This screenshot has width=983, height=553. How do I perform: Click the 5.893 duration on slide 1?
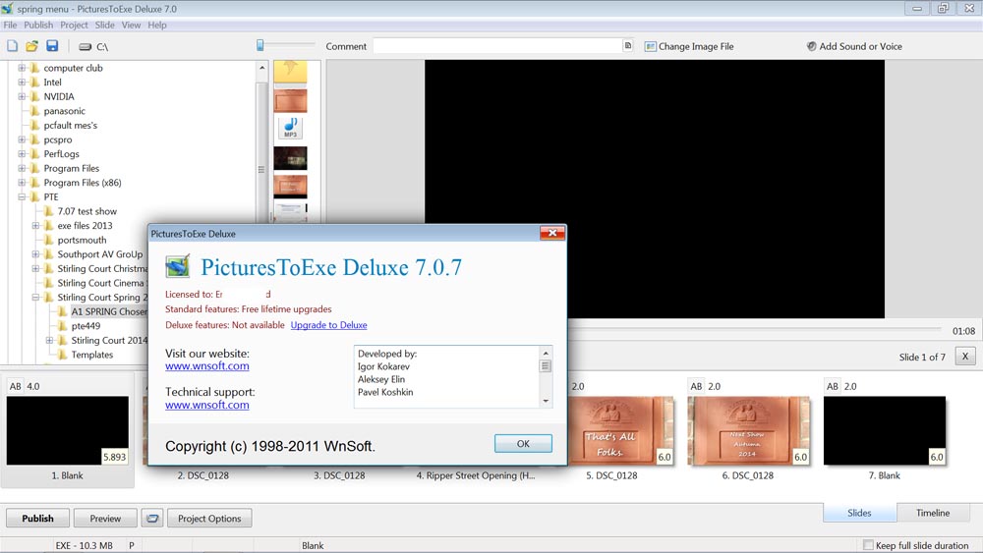114,457
